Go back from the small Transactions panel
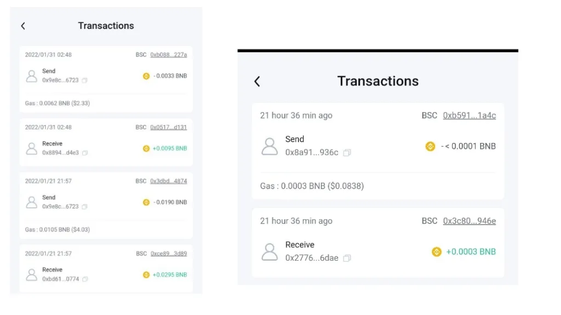 (23, 26)
